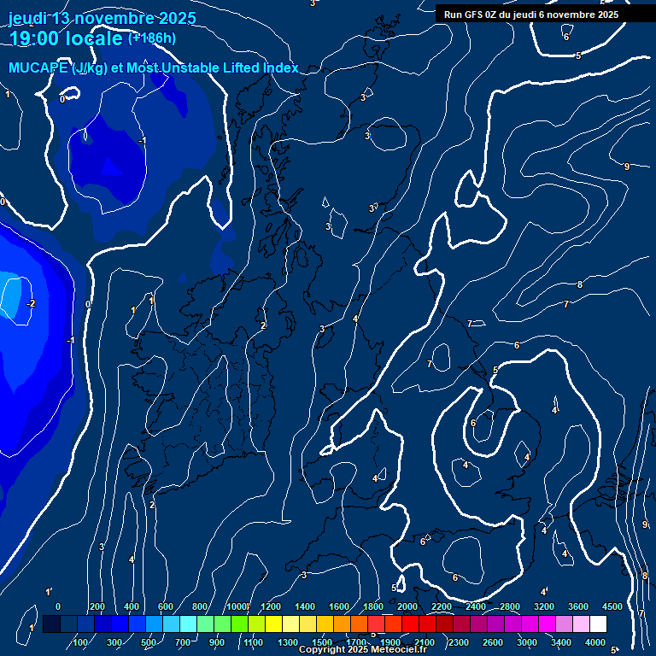Screen dimensions: 656x656
Task: Click the '1000' legend scale label
Action: [237, 606]
